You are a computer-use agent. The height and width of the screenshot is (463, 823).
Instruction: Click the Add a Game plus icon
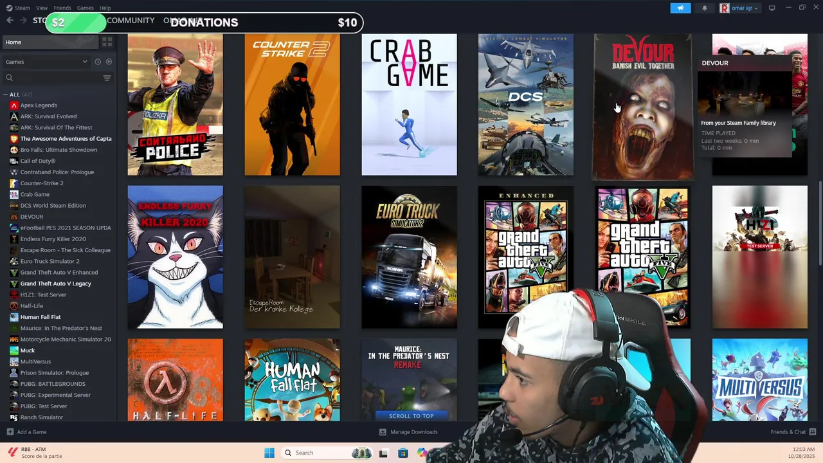point(10,432)
